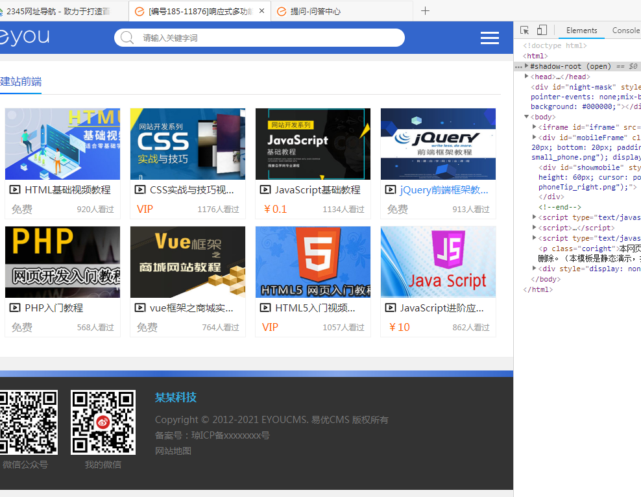This screenshot has width=641, height=497.
Task: Expand the collapsed script…/script node
Action: [535, 227]
